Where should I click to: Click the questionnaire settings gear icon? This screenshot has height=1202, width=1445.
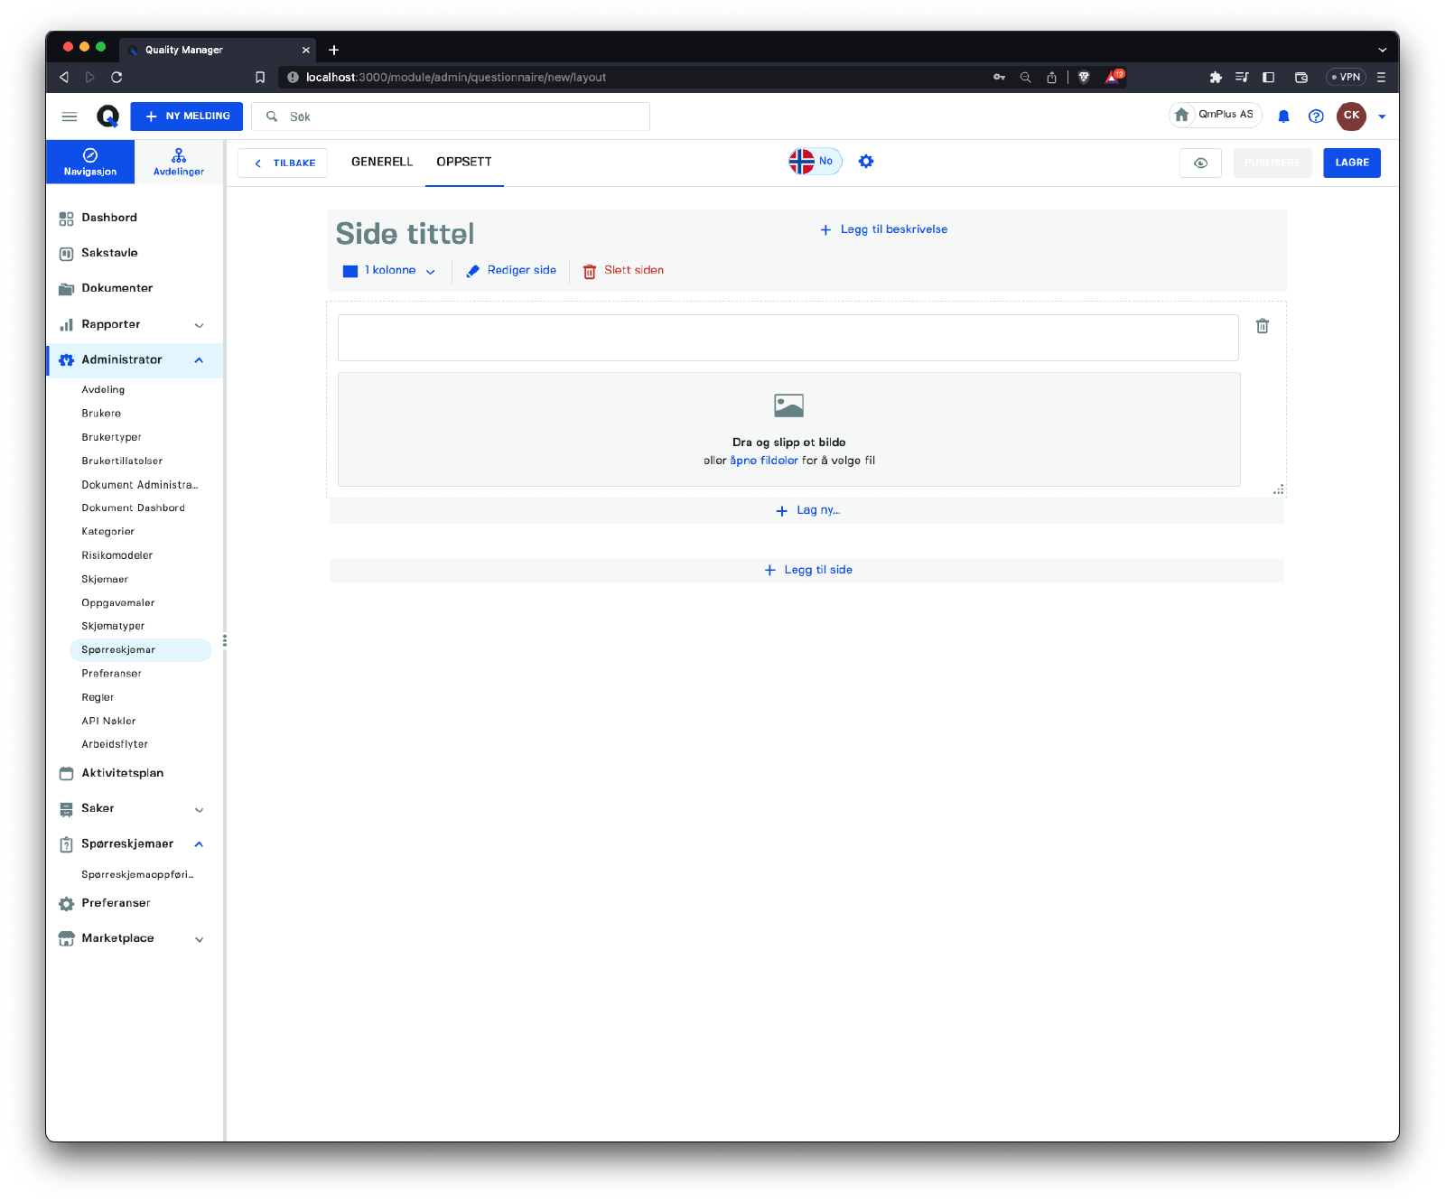coord(866,162)
